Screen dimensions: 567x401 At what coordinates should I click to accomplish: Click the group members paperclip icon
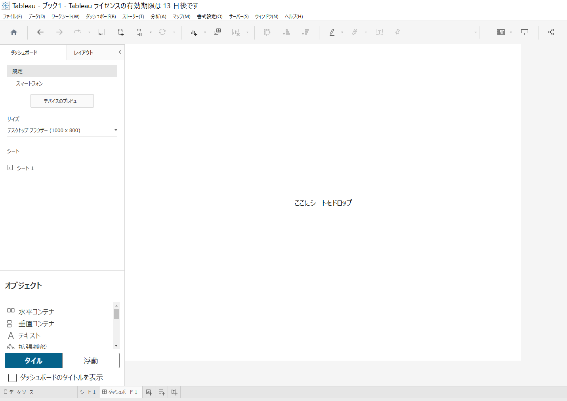355,32
